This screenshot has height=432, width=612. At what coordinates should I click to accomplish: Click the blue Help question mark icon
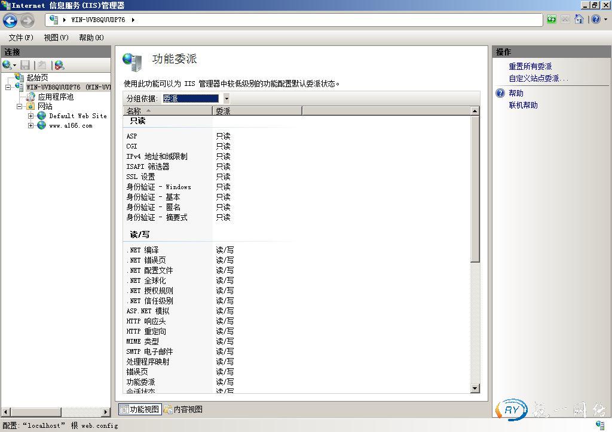595,19
